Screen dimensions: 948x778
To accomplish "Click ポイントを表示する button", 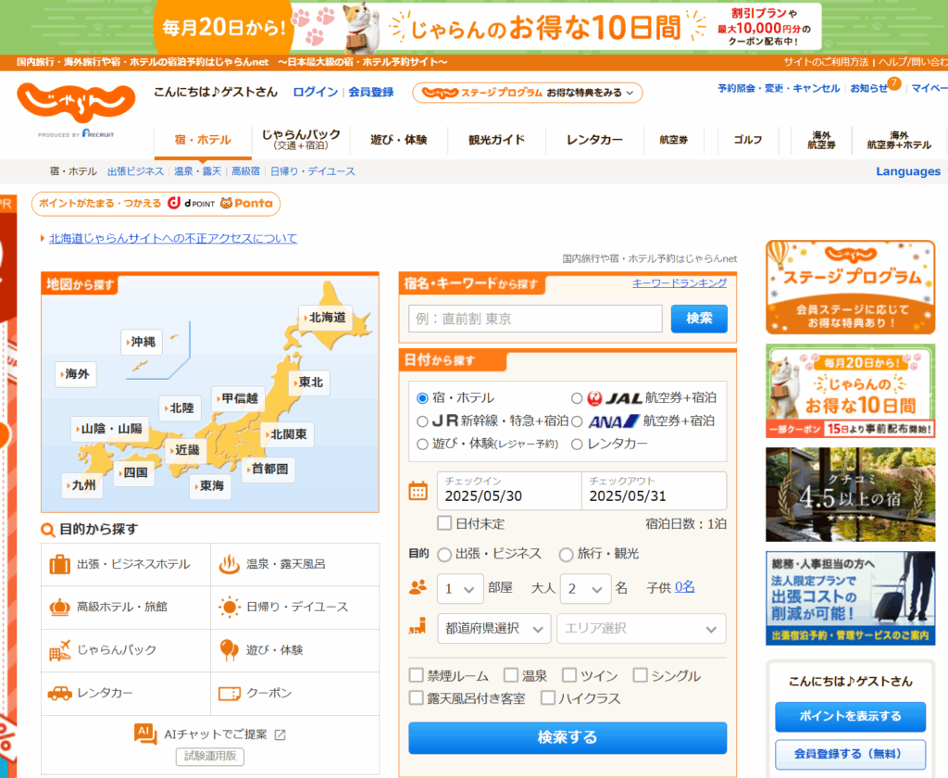I will 850,716.
